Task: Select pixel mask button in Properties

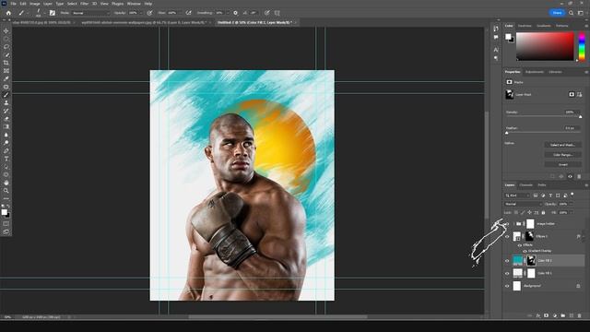Action: pyautogui.click(x=572, y=94)
